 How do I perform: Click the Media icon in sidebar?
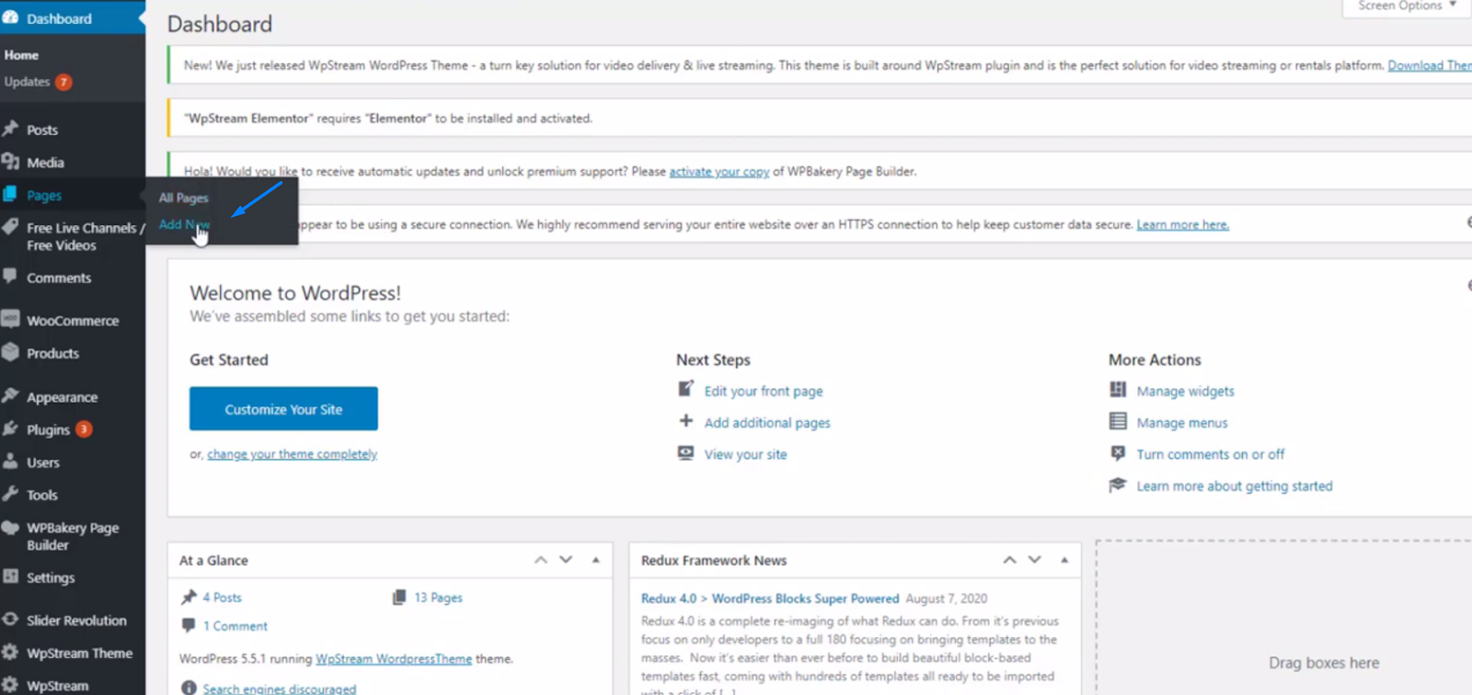[10, 162]
